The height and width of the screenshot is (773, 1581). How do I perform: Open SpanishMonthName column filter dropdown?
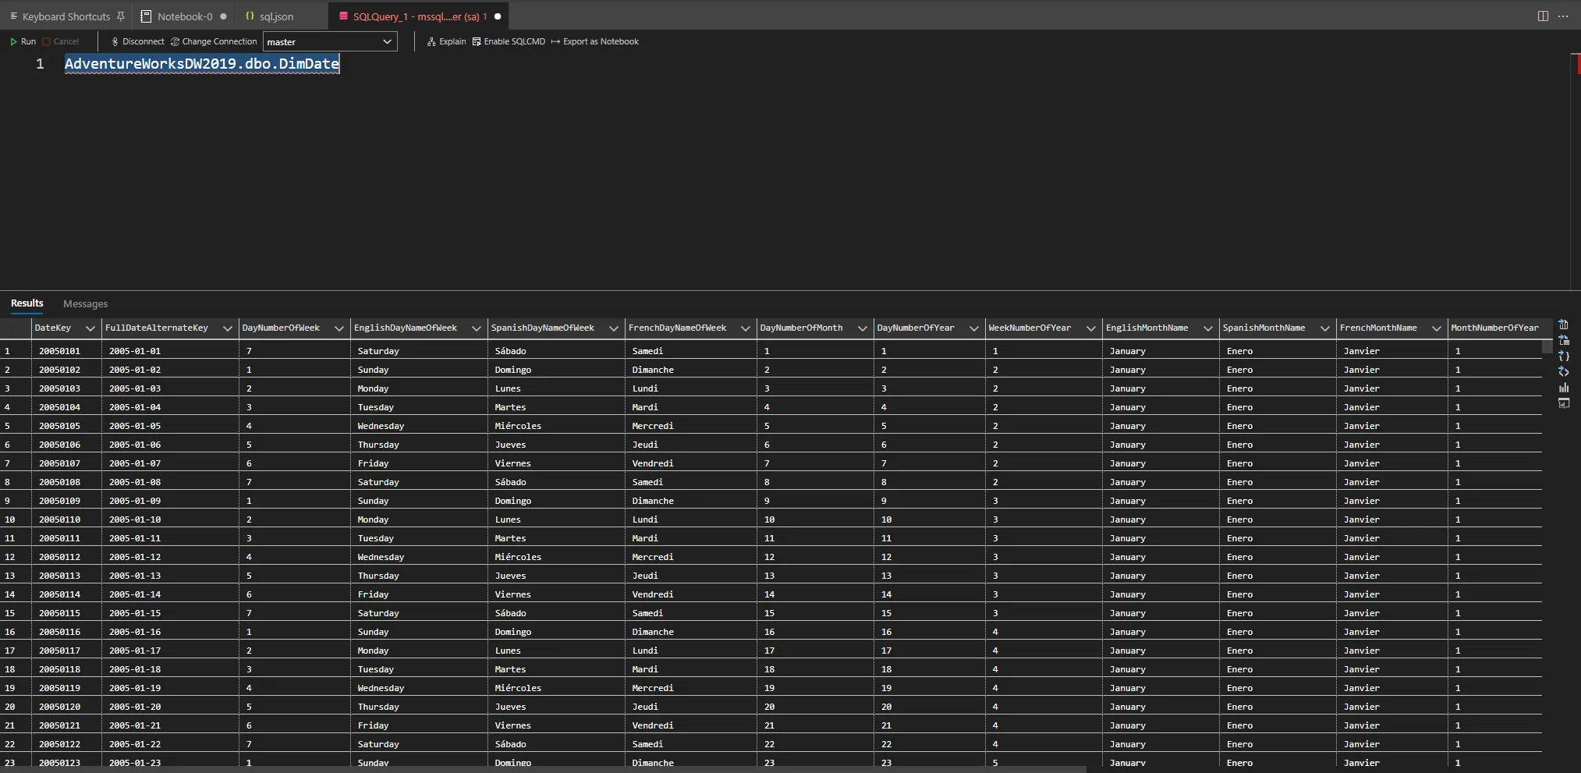pos(1325,328)
